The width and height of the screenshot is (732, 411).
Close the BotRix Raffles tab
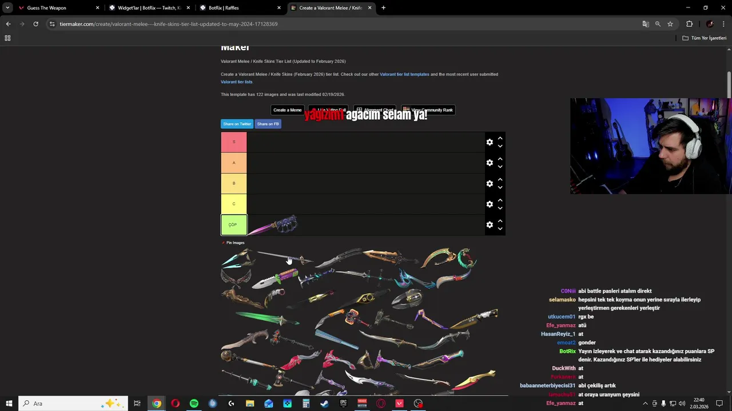pos(279,8)
